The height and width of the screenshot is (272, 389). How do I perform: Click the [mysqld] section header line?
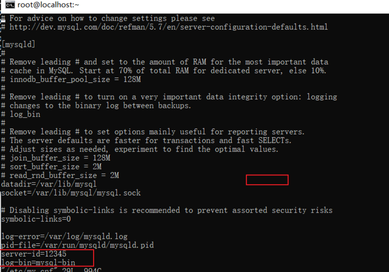pos(20,44)
